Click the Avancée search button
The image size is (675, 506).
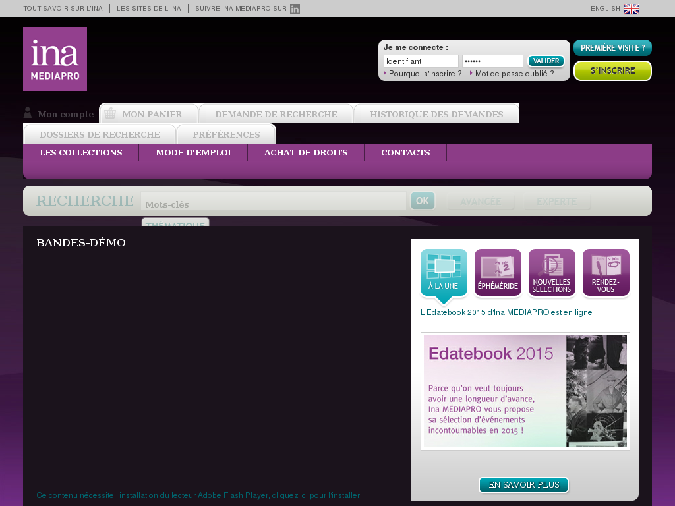pyautogui.click(x=481, y=201)
